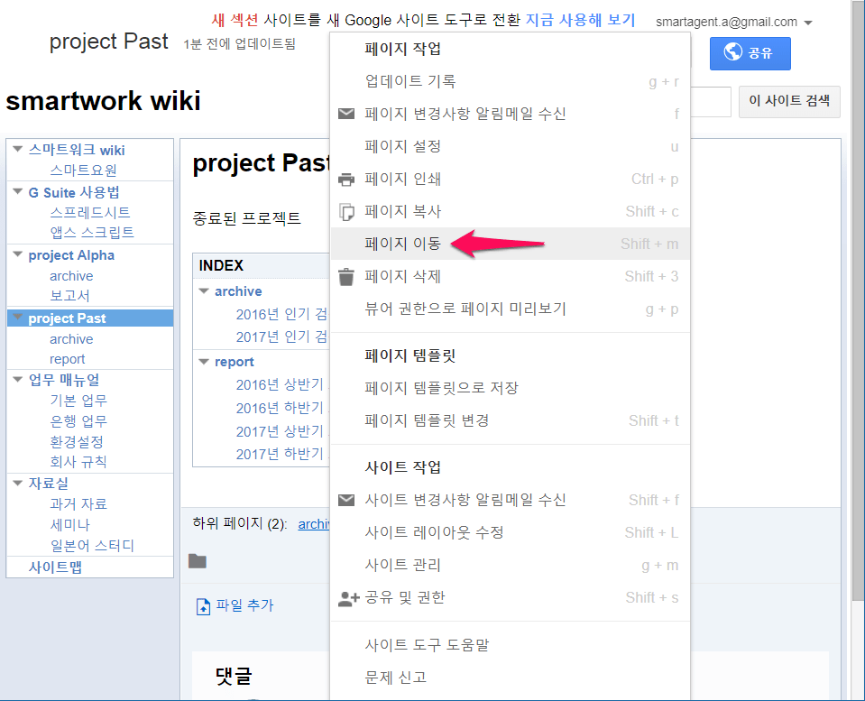Viewport: 865px width, 701px height.
Task: Collapse the project Alpha sidebar section
Action: click(18, 255)
